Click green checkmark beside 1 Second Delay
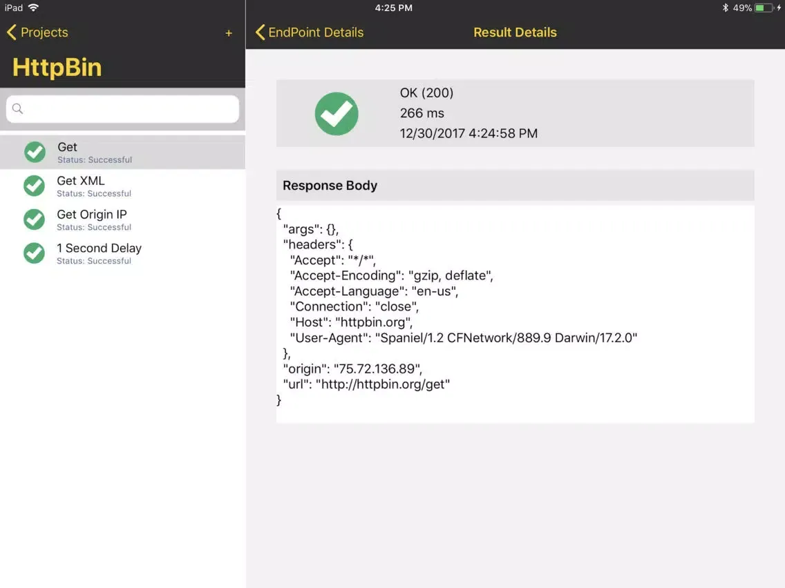Viewport: 785px width, 588px height. (34, 253)
